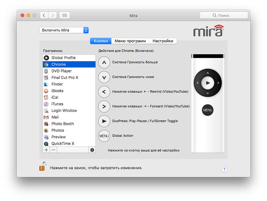Switch to the Меню программ tab
Image resolution: width=267 pixels, height=201 pixels.
pos(130,41)
